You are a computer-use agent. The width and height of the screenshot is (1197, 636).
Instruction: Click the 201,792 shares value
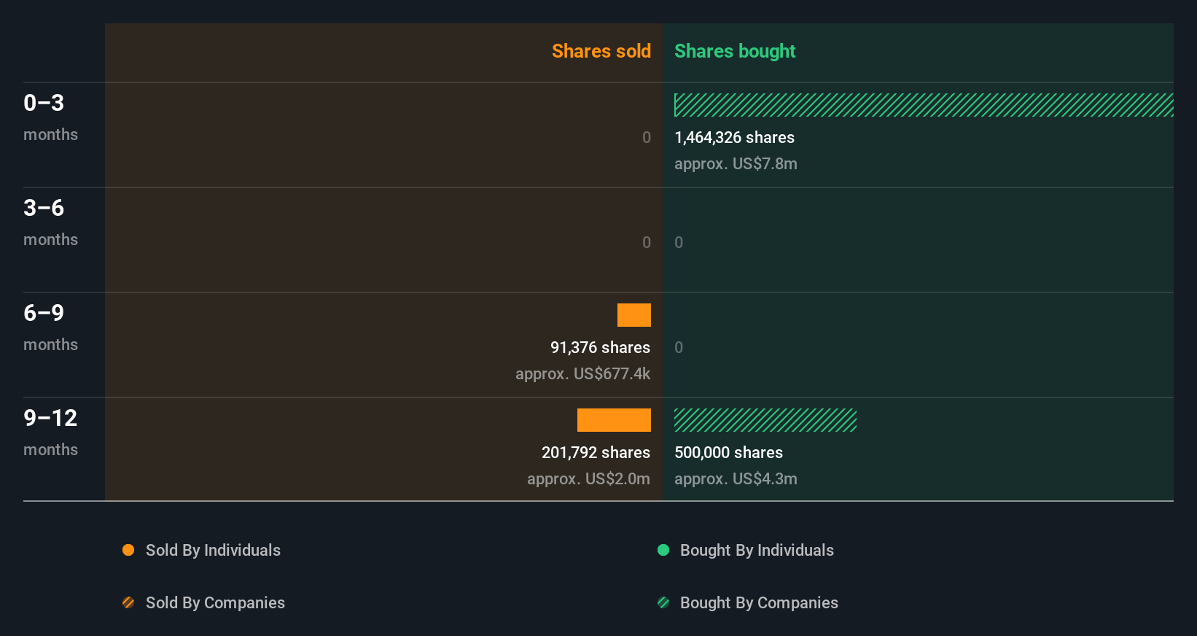[x=596, y=453]
